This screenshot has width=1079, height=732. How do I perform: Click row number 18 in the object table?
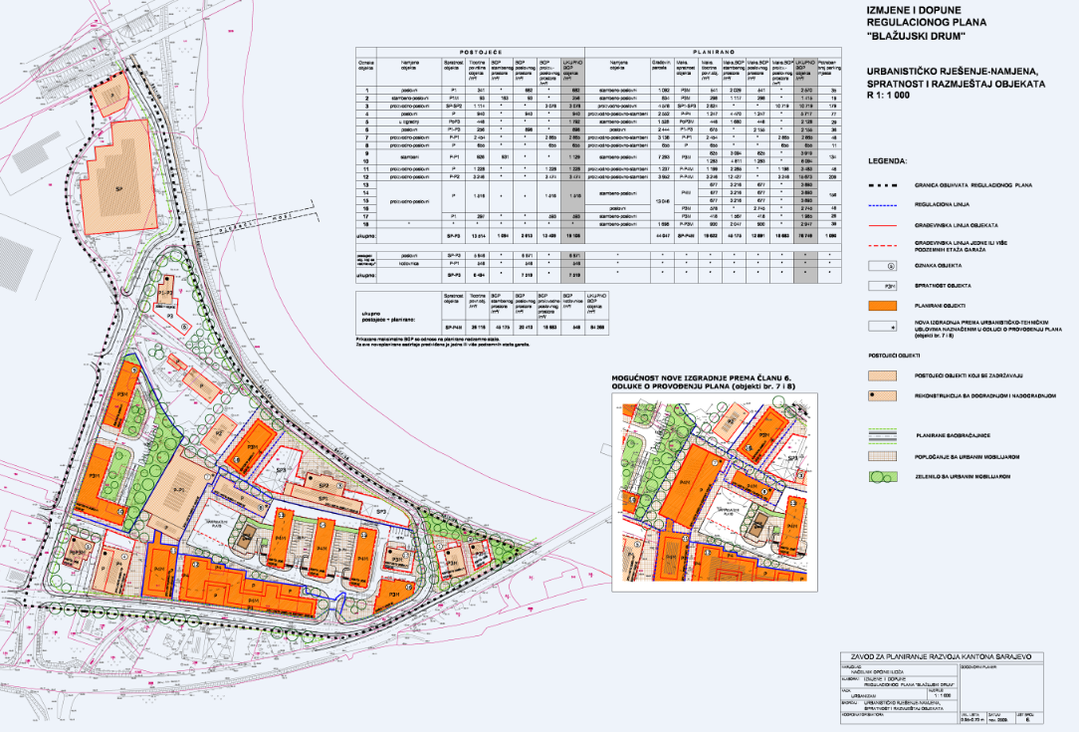click(x=366, y=224)
